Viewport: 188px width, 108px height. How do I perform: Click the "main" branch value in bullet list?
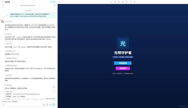(x=11, y=92)
